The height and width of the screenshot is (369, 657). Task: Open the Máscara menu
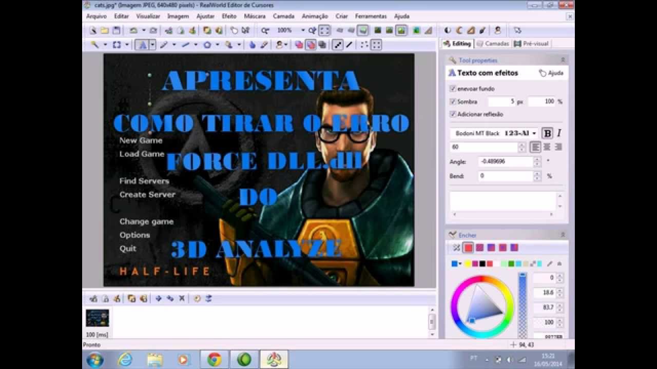click(x=255, y=16)
